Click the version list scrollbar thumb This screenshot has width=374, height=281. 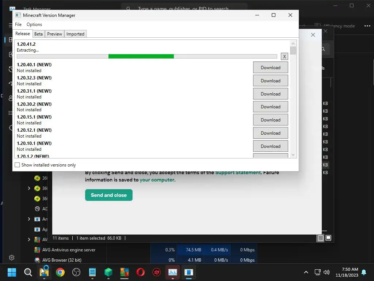[x=293, y=50]
